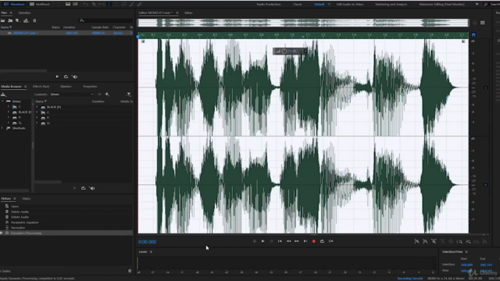Select the Spot Healing Brush tool
Image resolution: width=500 pixels, height=281 pixels.
pos(140,4)
